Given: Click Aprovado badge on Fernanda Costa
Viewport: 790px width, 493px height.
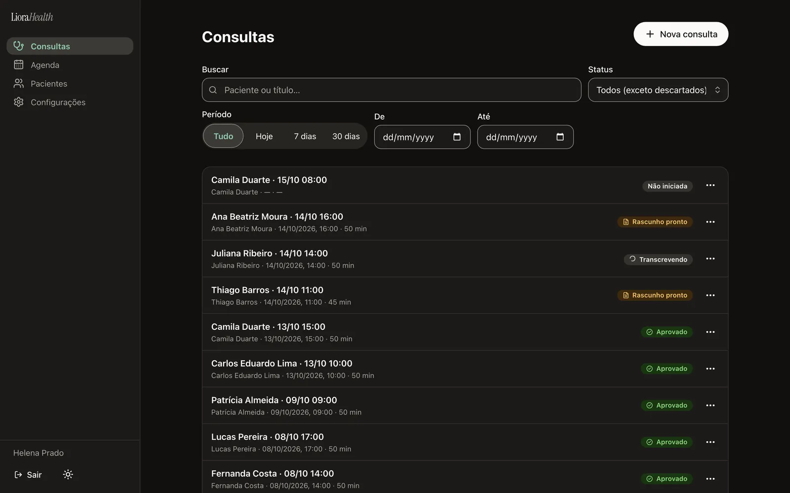Looking at the screenshot, I should 667,479.
